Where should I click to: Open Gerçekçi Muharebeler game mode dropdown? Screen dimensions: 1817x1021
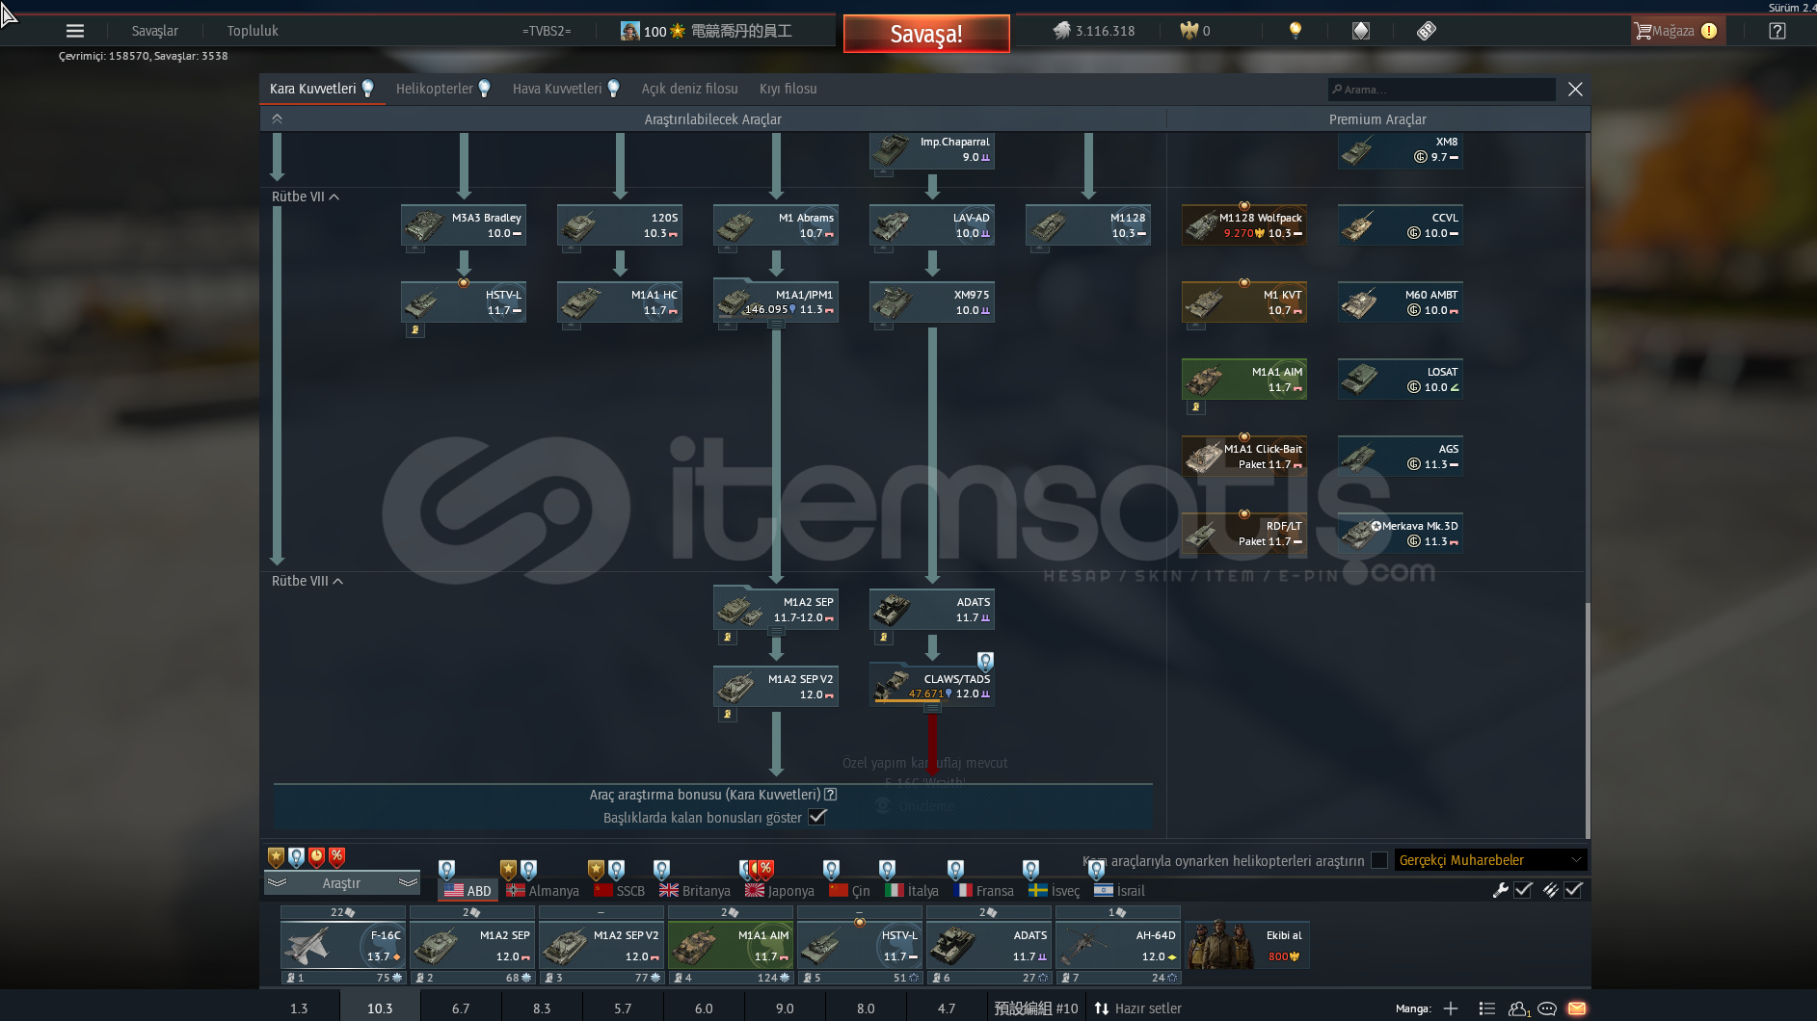pyautogui.click(x=1490, y=860)
